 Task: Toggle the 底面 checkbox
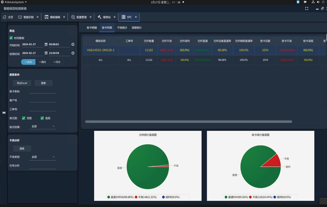click(42, 118)
